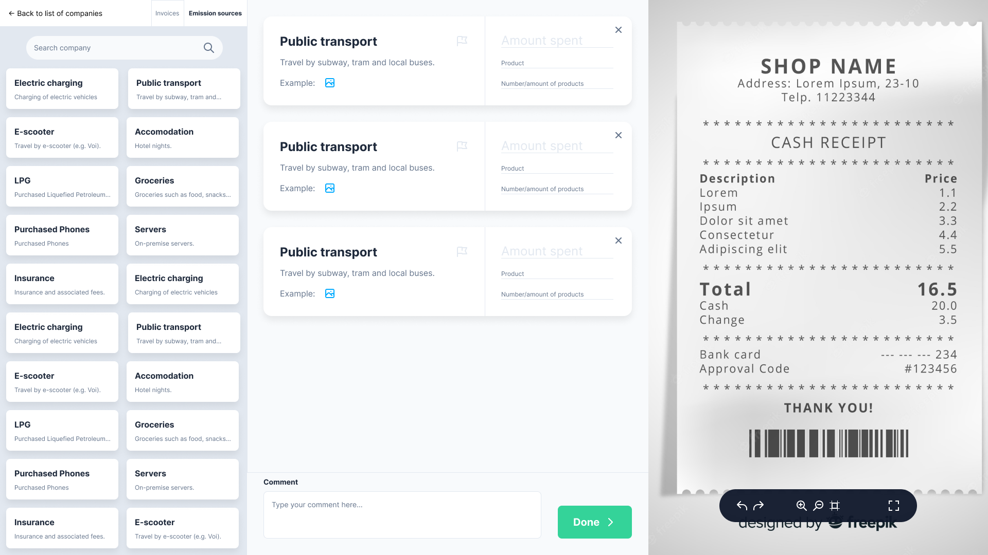Open example image in middle Public transport card

330,188
